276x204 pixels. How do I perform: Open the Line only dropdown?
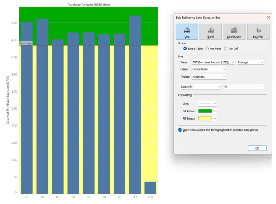click(201, 87)
